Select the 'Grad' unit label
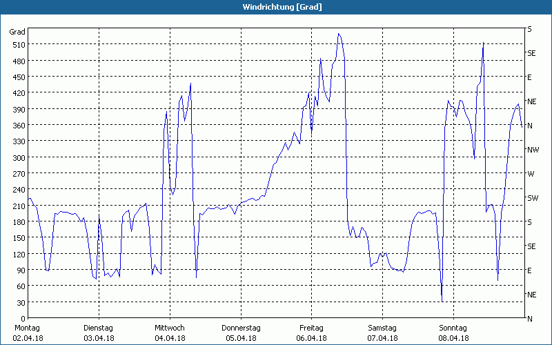The height and width of the screenshot is (345, 552). tap(17, 32)
